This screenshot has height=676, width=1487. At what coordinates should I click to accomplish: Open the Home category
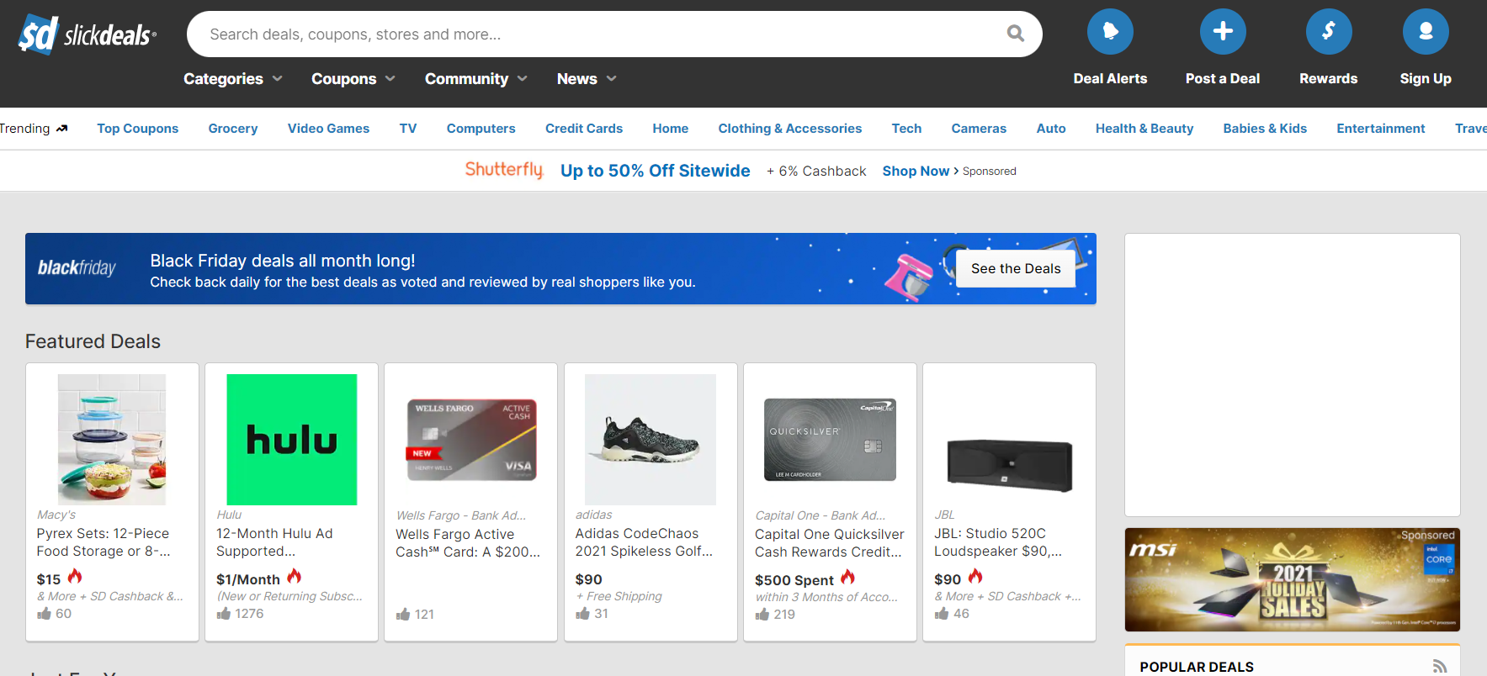tap(671, 129)
